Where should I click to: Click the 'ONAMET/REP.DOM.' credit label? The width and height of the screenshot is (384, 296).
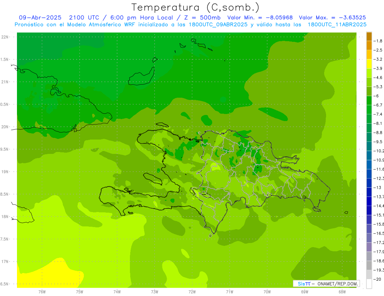(x=338, y=284)
